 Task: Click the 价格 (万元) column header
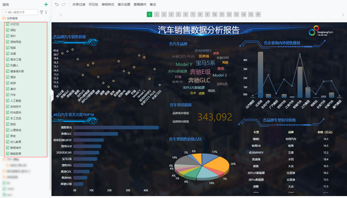click(x=325, y=132)
